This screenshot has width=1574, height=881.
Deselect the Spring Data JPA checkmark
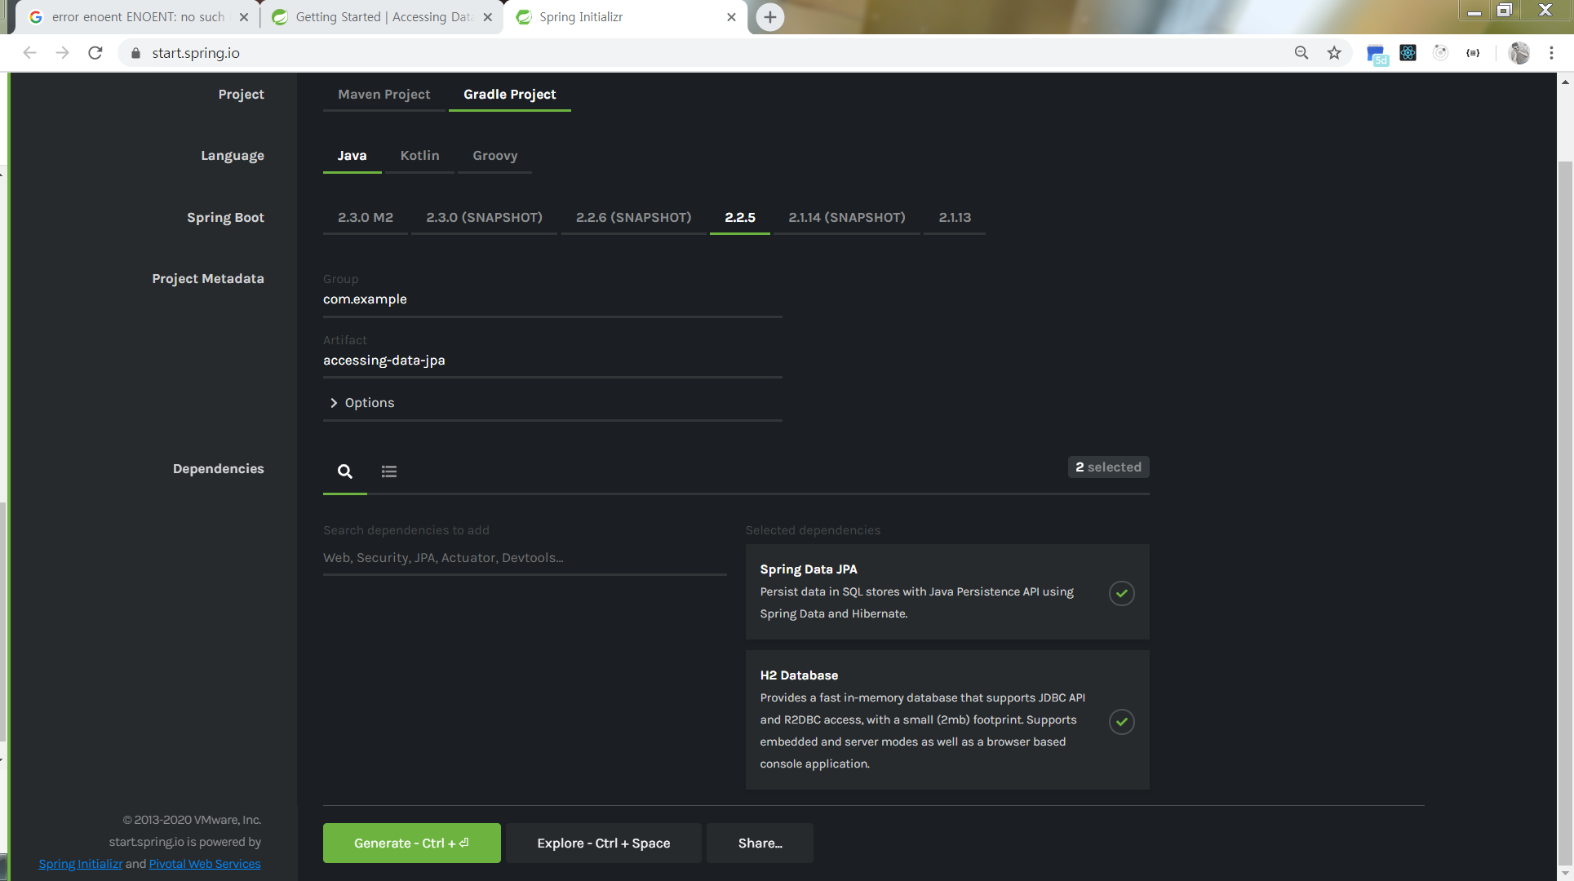point(1121,593)
